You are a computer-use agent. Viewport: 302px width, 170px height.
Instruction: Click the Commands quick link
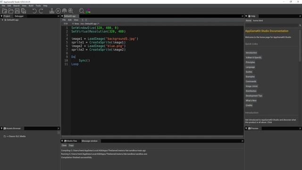(251, 81)
